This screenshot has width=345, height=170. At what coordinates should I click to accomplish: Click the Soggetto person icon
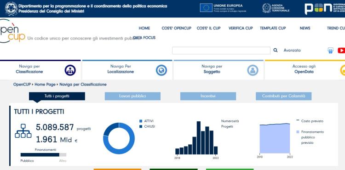point(253,70)
